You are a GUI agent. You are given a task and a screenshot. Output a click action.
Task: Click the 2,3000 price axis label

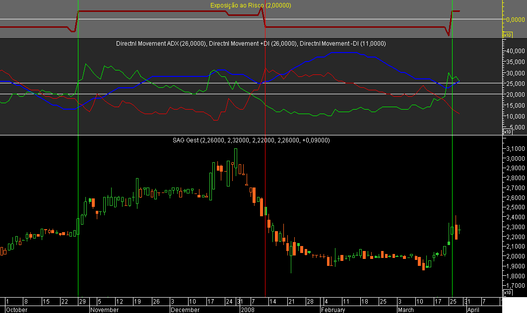(x=516, y=227)
